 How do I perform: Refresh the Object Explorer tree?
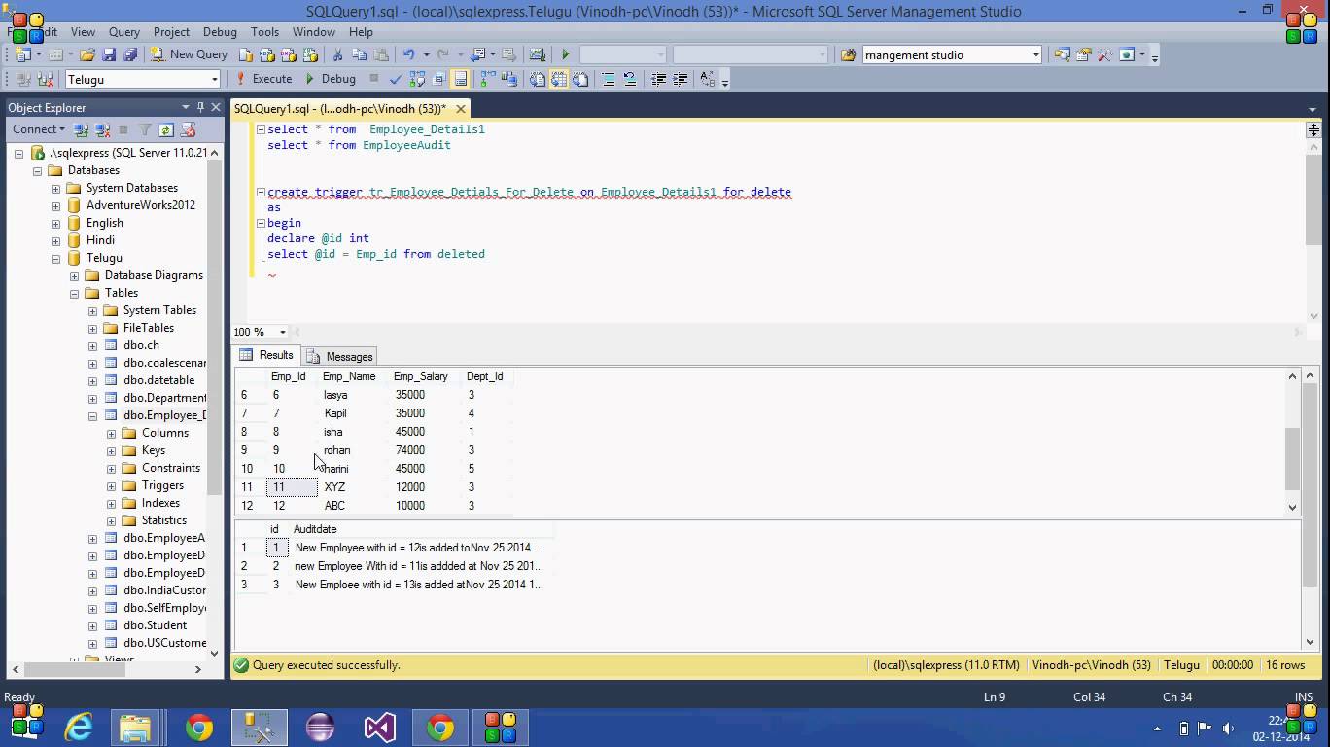pyautogui.click(x=166, y=129)
